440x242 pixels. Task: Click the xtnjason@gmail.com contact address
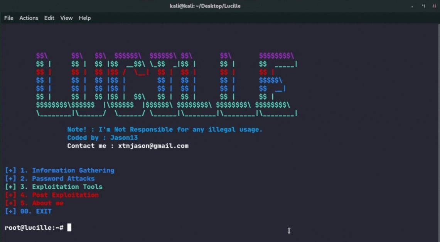tap(153, 146)
